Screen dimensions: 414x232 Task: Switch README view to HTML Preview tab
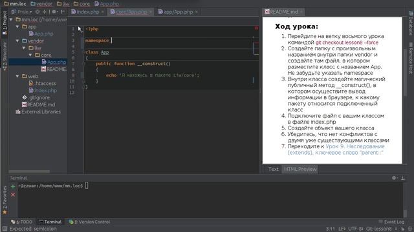tap(300, 169)
